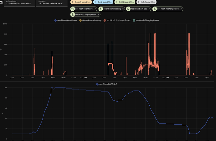Click the entity icon on nec-Noah Solar Power chip
Viewport: 216px width, 141px height.
(x=73, y=9)
